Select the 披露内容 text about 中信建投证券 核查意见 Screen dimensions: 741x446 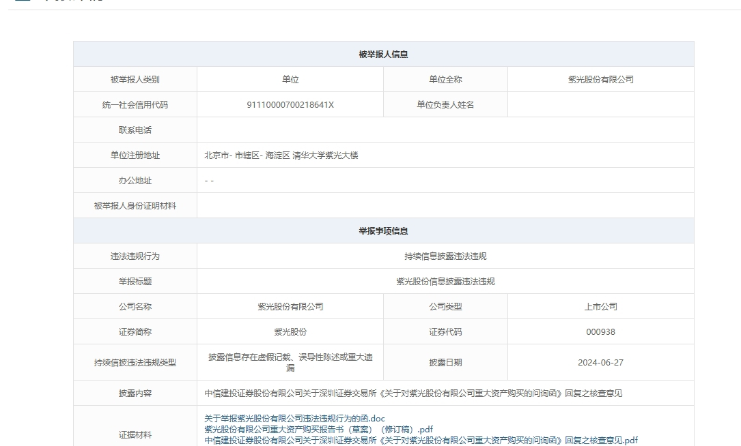pos(413,393)
